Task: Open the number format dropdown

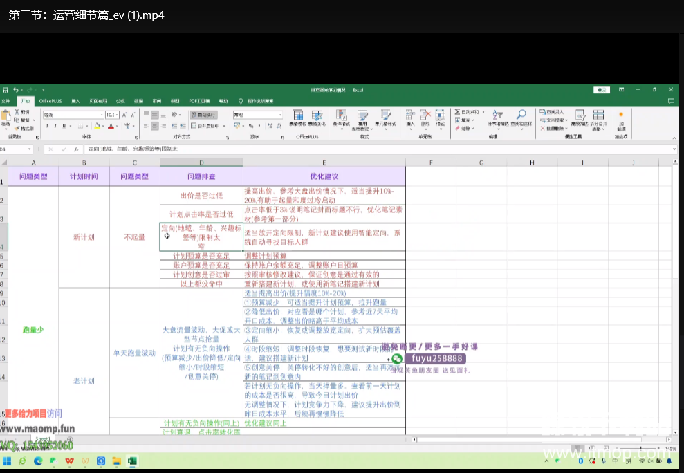Action: pyautogui.click(x=280, y=115)
